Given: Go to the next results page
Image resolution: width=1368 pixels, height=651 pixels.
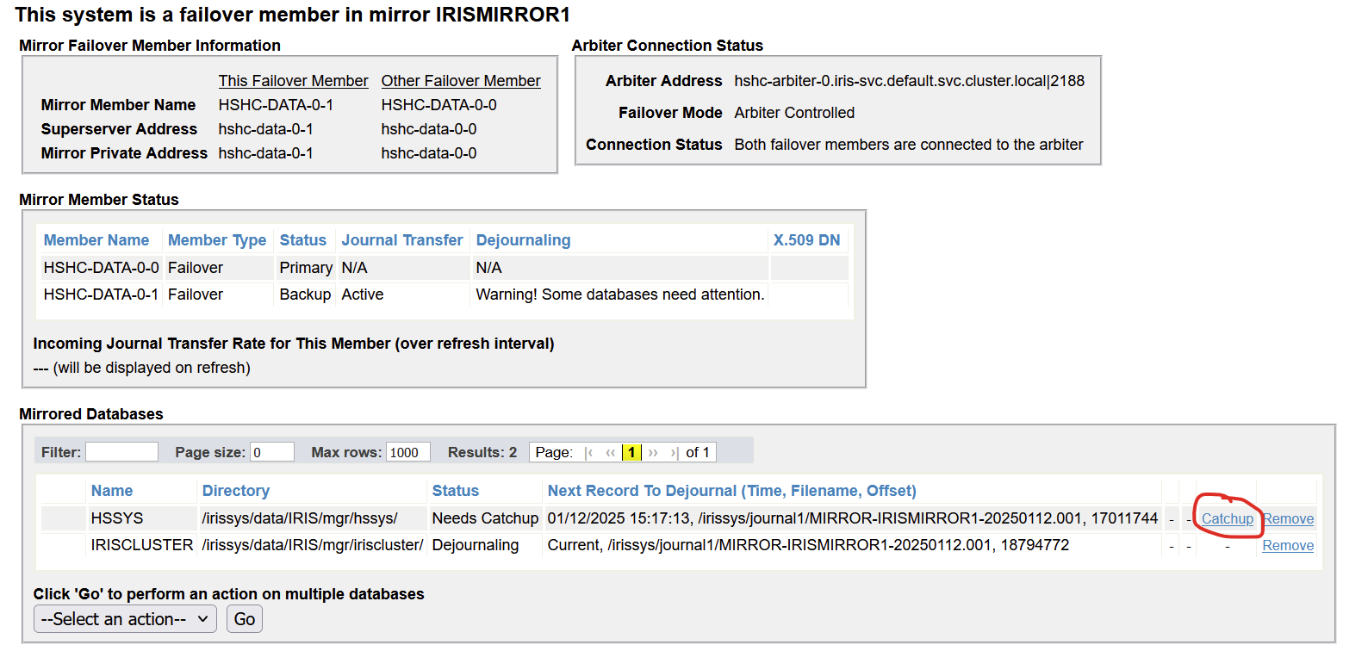Looking at the screenshot, I should 653,453.
